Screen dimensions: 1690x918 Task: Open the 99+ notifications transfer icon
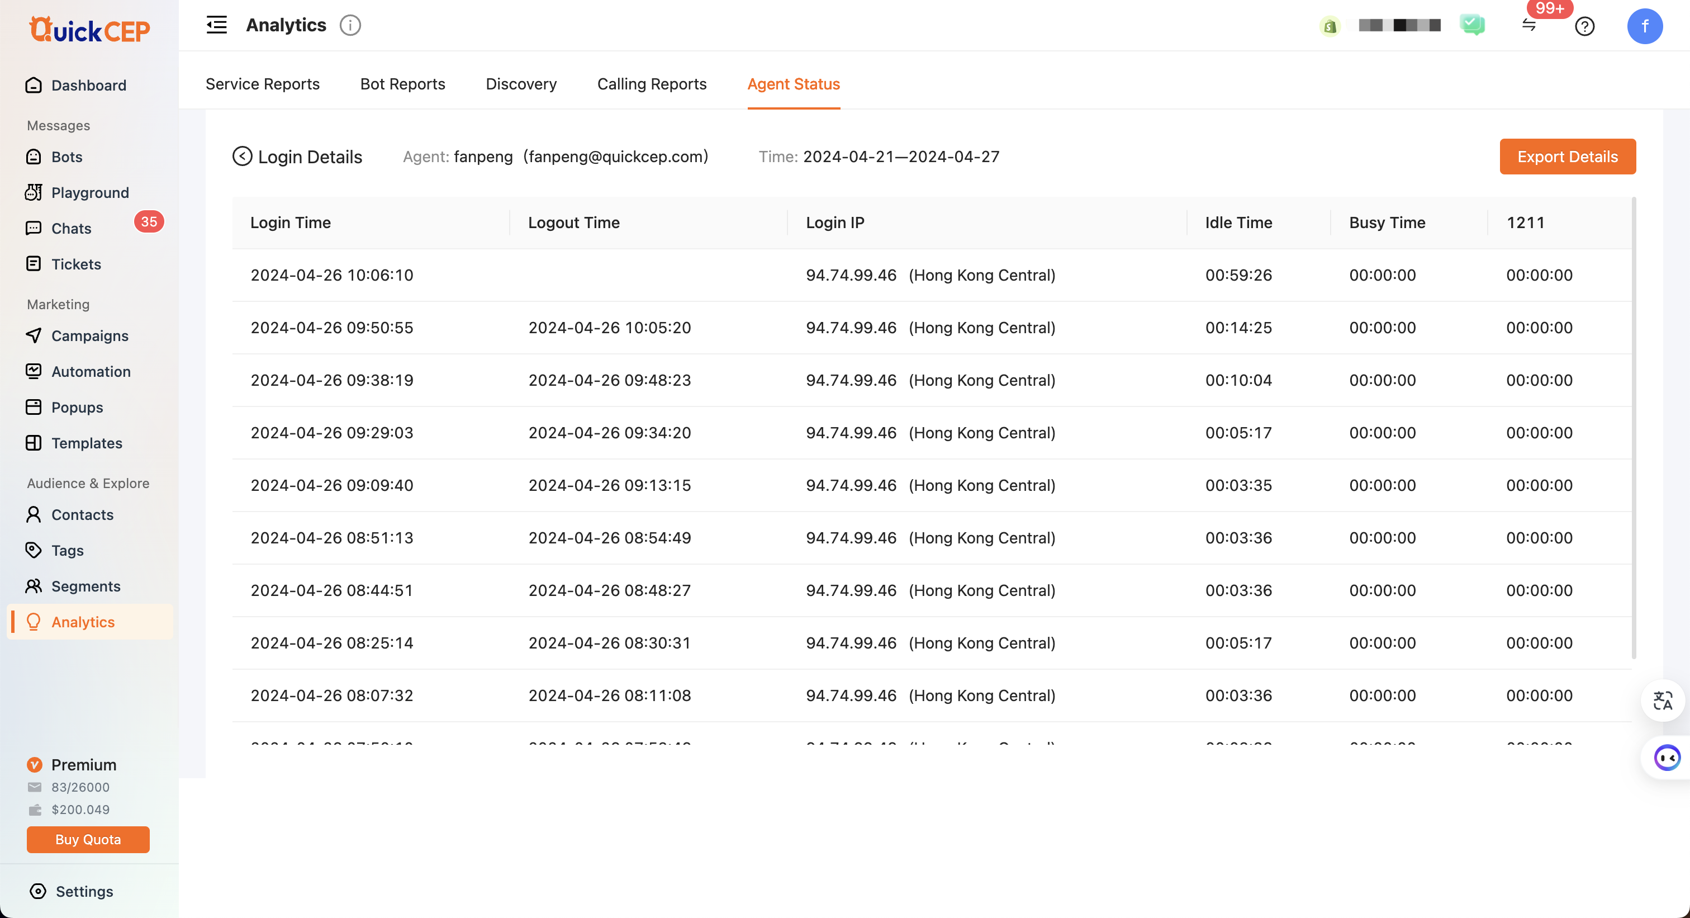(1529, 26)
